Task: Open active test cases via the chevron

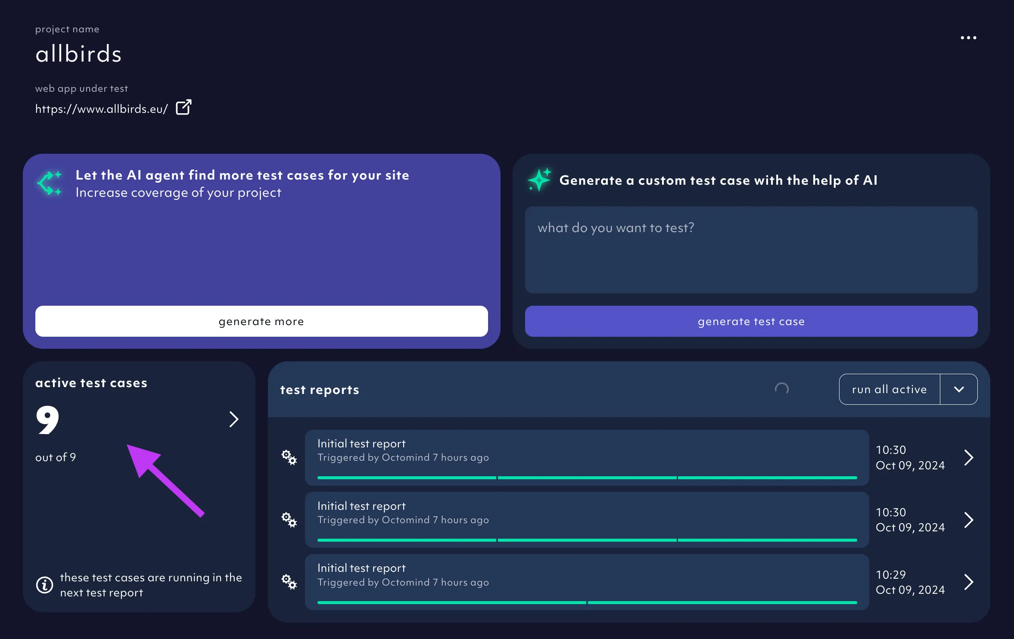Action: (x=234, y=419)
